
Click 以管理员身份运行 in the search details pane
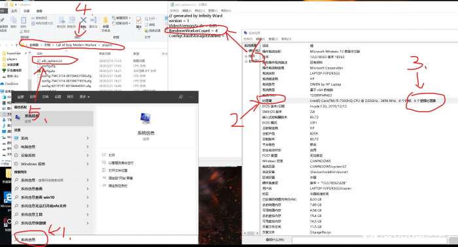[120, 163]
